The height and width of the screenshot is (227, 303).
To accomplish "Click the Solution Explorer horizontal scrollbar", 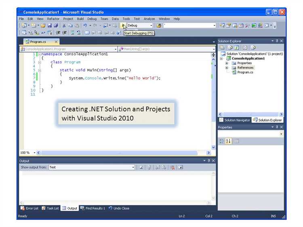I will (x=250, y=114).
